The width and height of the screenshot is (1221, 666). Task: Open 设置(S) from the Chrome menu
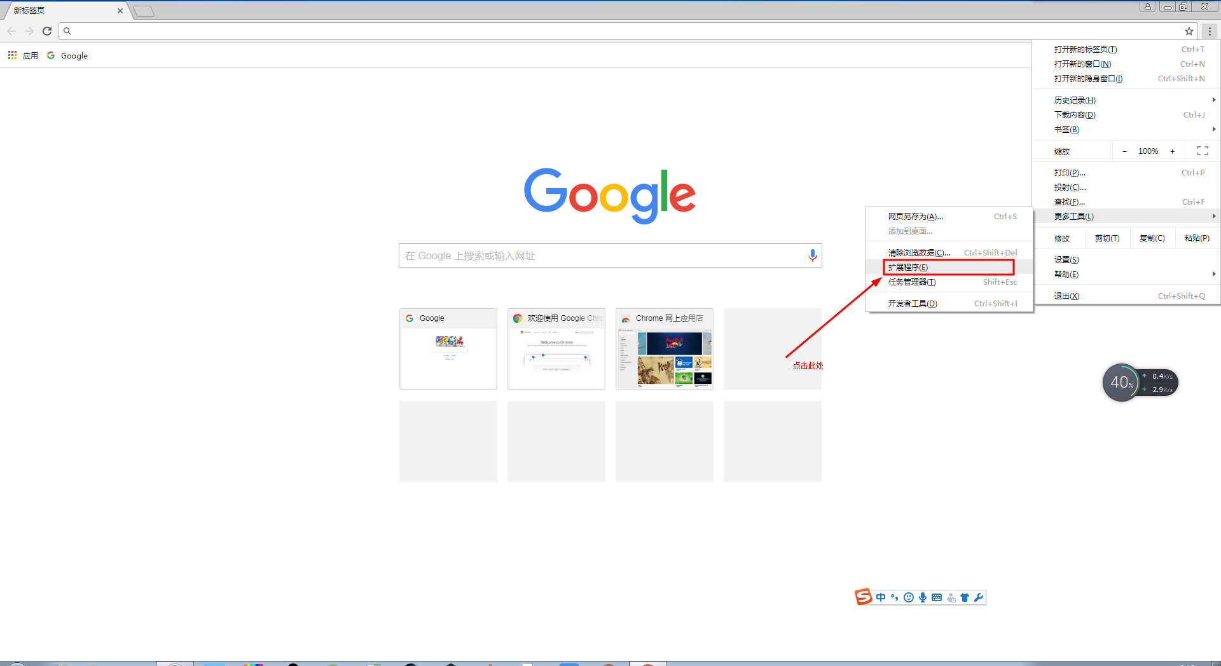(x=1126, y=260)
